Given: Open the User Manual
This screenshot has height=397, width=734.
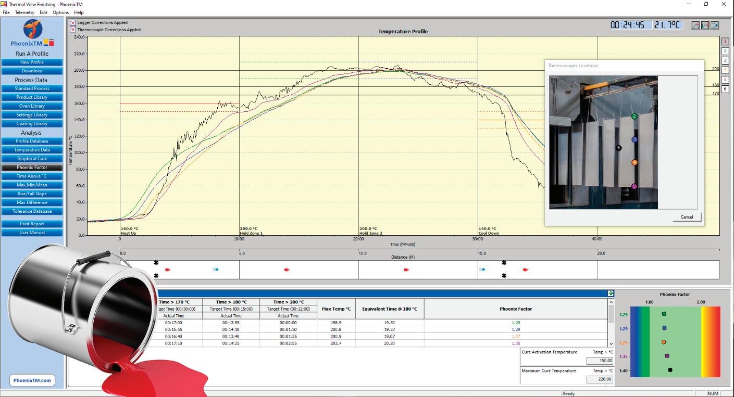Looking at the screenshot, I should tap(32, 233).
